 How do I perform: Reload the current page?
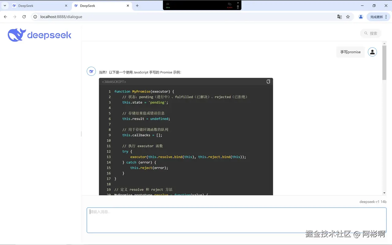24,17
